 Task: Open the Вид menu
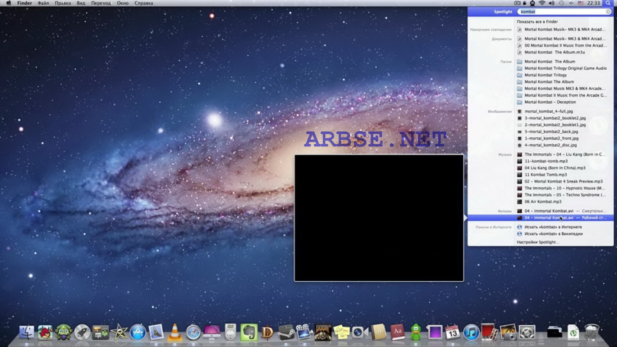tap(81, 3)
